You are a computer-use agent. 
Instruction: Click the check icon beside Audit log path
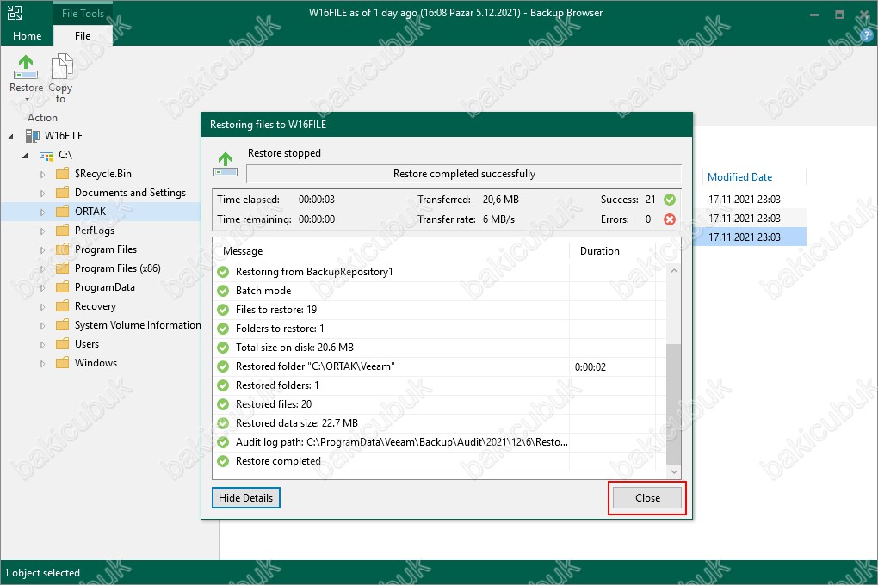223,442
